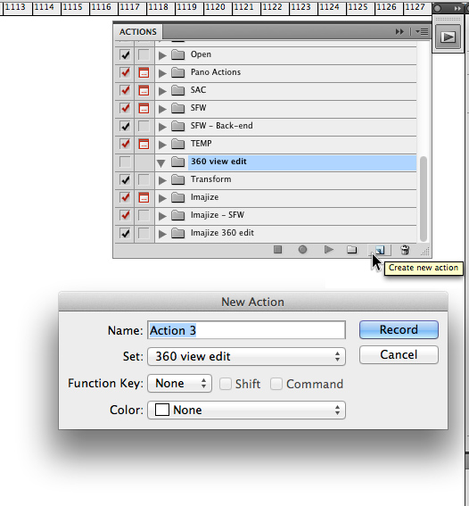Click the Create new action icon
469x506 pixels.
(x=380, y=250)
